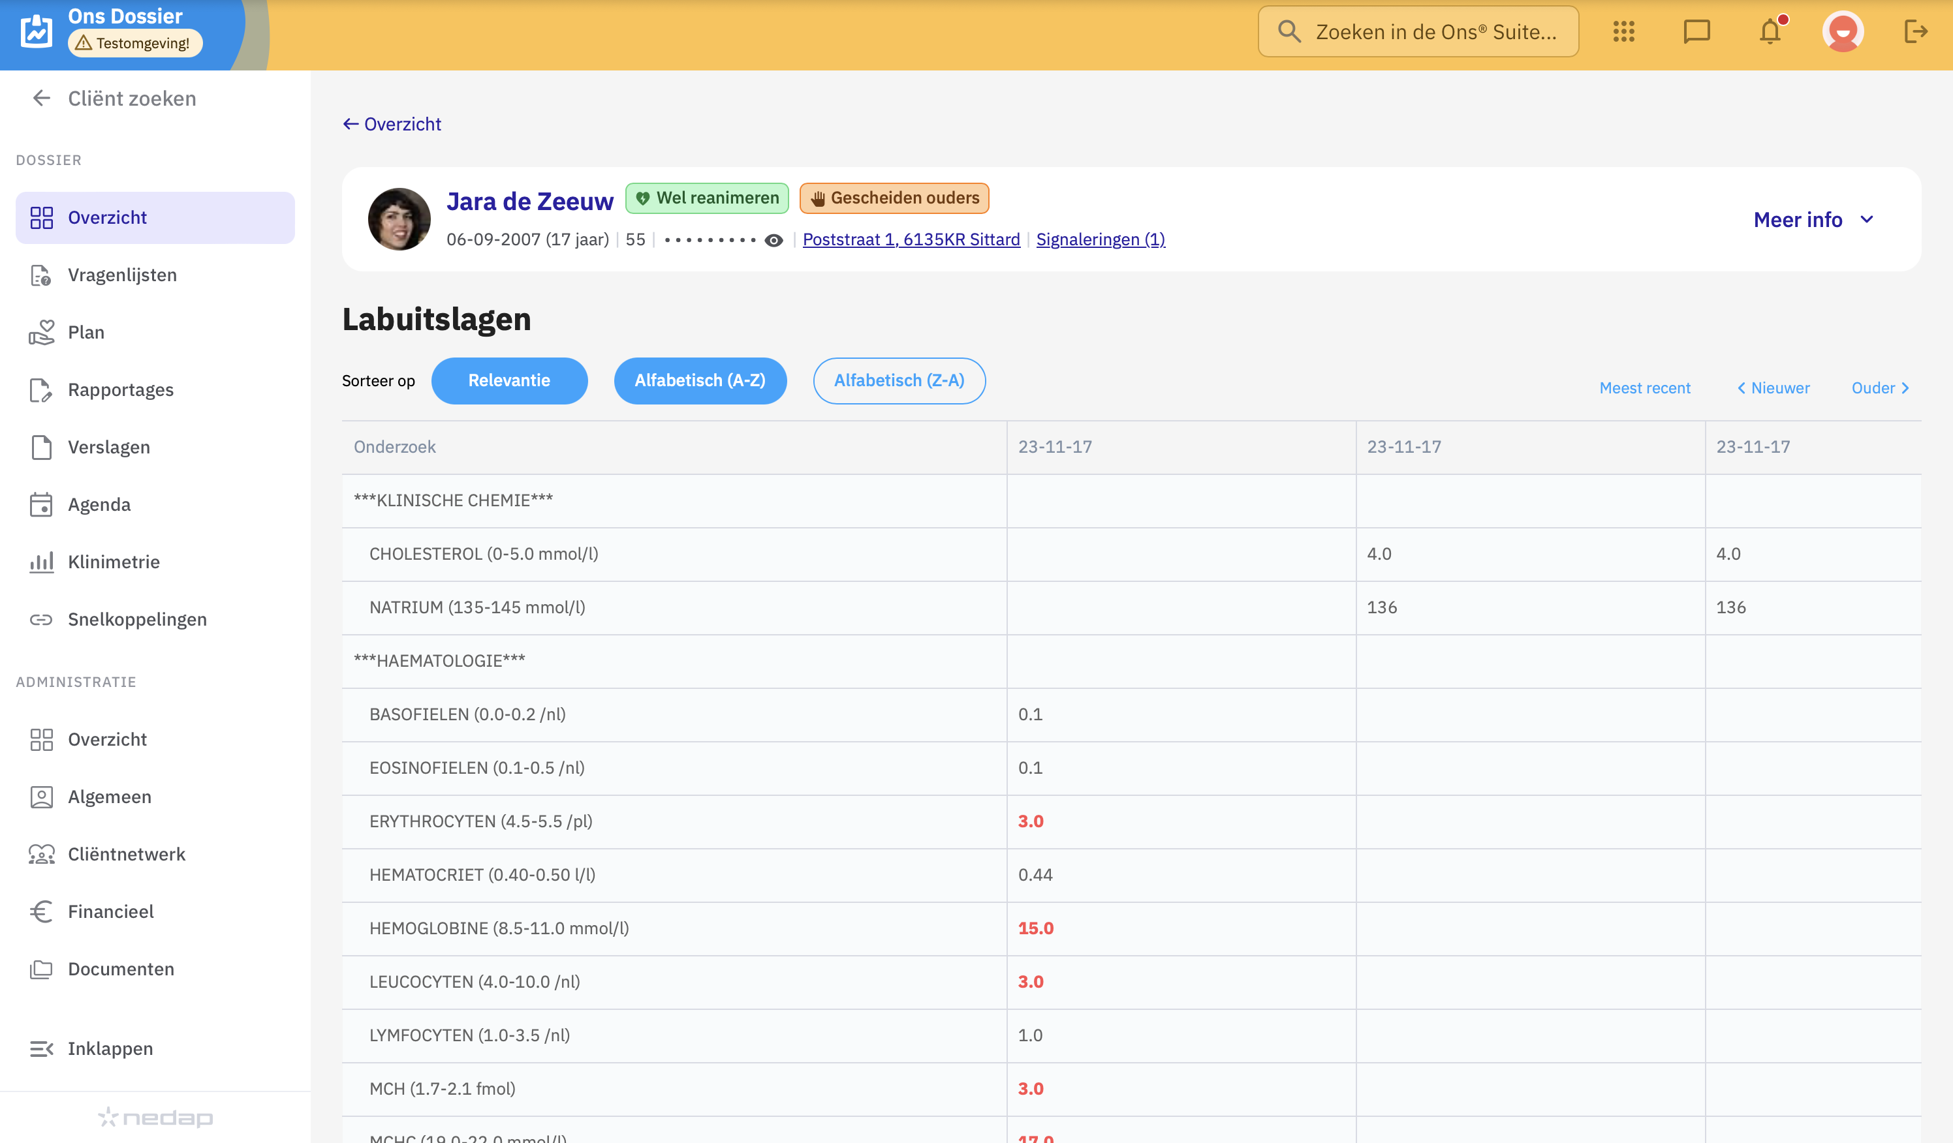
Task: Open Cliëntnetwerk in sidebar
Action: pyautogui.click(x=127, y=853)
